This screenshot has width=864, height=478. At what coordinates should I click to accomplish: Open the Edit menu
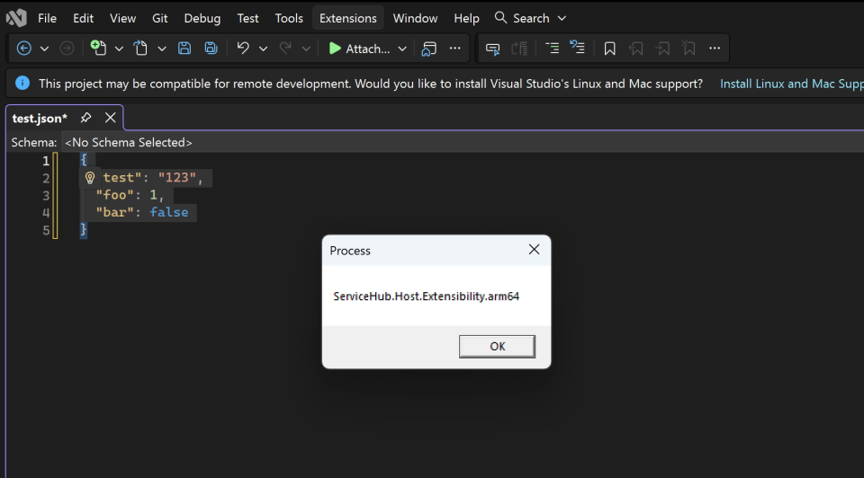point(83,18)
